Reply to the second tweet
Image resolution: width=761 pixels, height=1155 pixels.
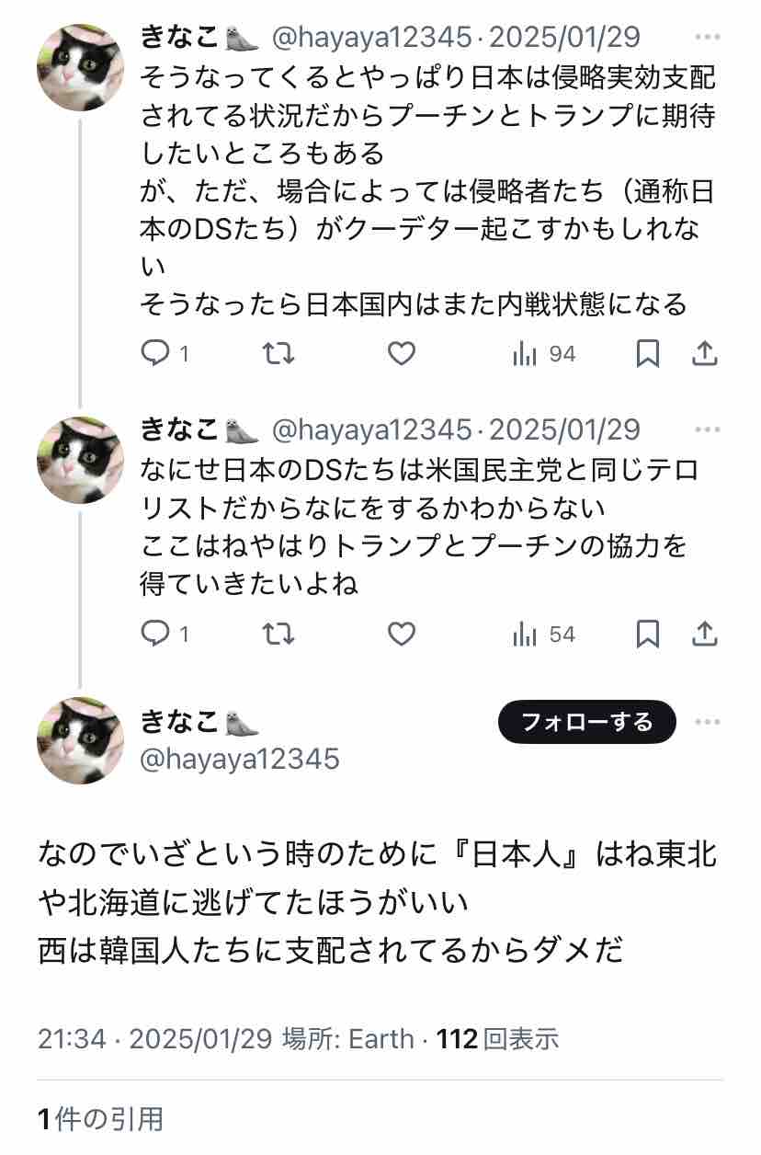tap(155, 634)
